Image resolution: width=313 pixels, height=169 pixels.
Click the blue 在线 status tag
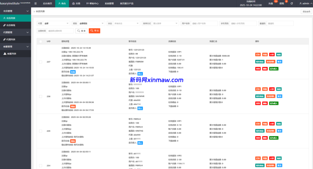pyautogui.click(x=73, y=72)
